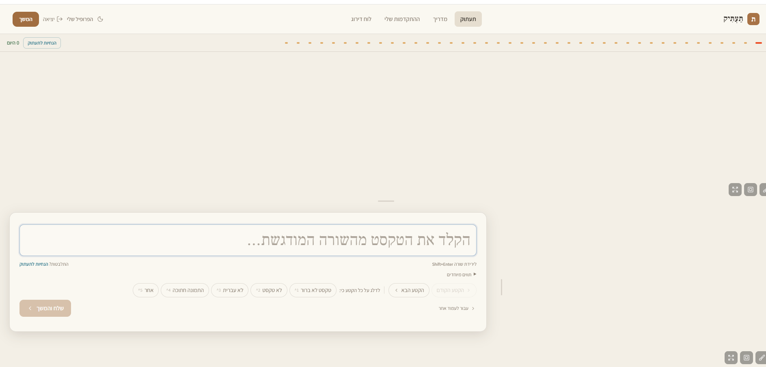Click the bottom fullscreen expand arrows icon
766x367 pixels.
point(731,358)
